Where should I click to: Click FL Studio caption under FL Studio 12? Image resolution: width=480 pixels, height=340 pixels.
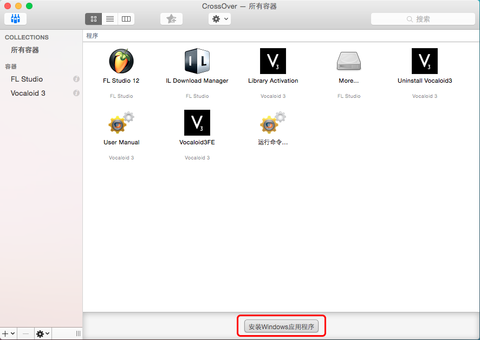(x=121, y=96)
